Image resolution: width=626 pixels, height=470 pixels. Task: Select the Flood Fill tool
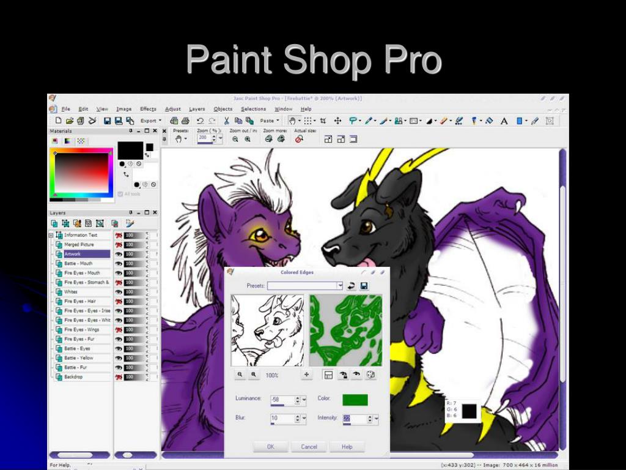[x=489, y=121]
